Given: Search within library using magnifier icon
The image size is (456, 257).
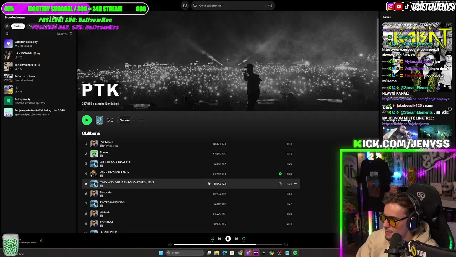Looking at the screenshot, I should point(7,34).
